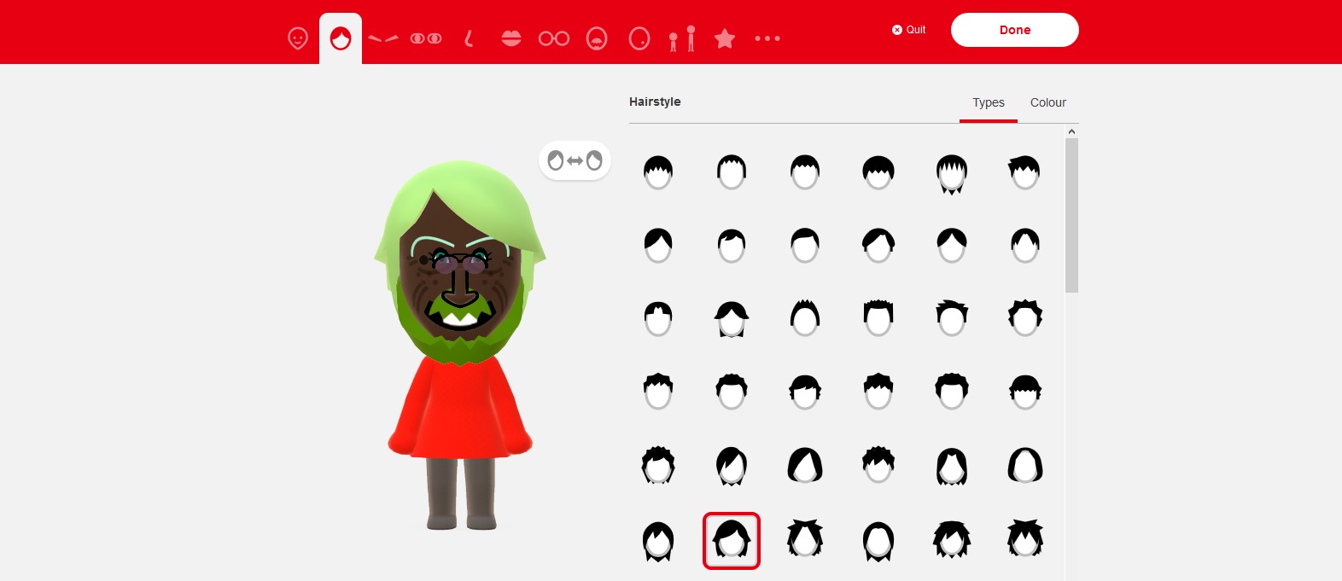Select the red-outlined selected hairstyle
Screen dimensions: 1342x581
click(732, 541)
